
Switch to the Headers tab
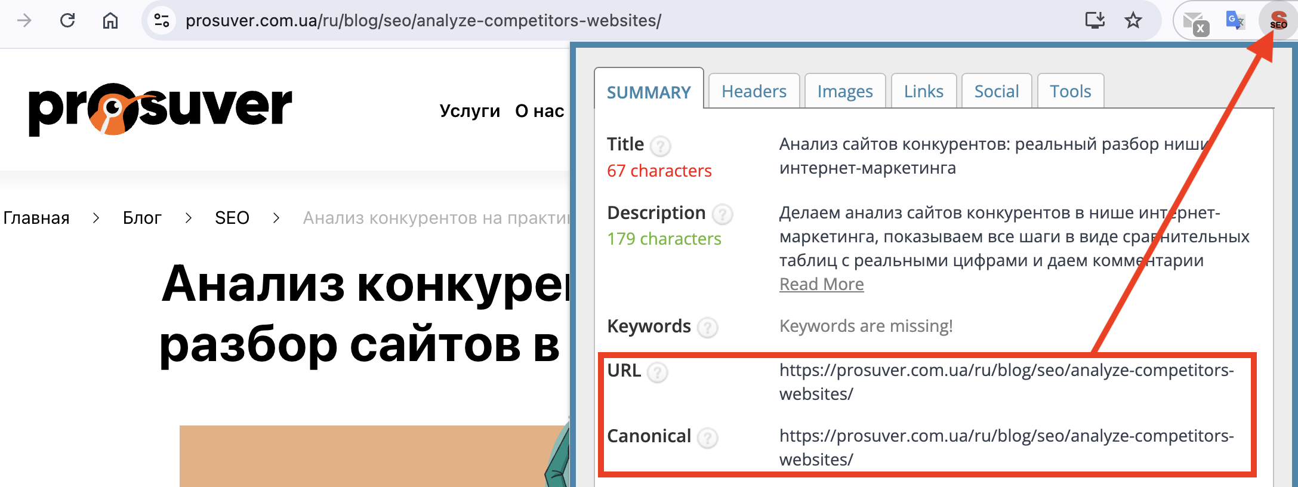pos(754,91)
